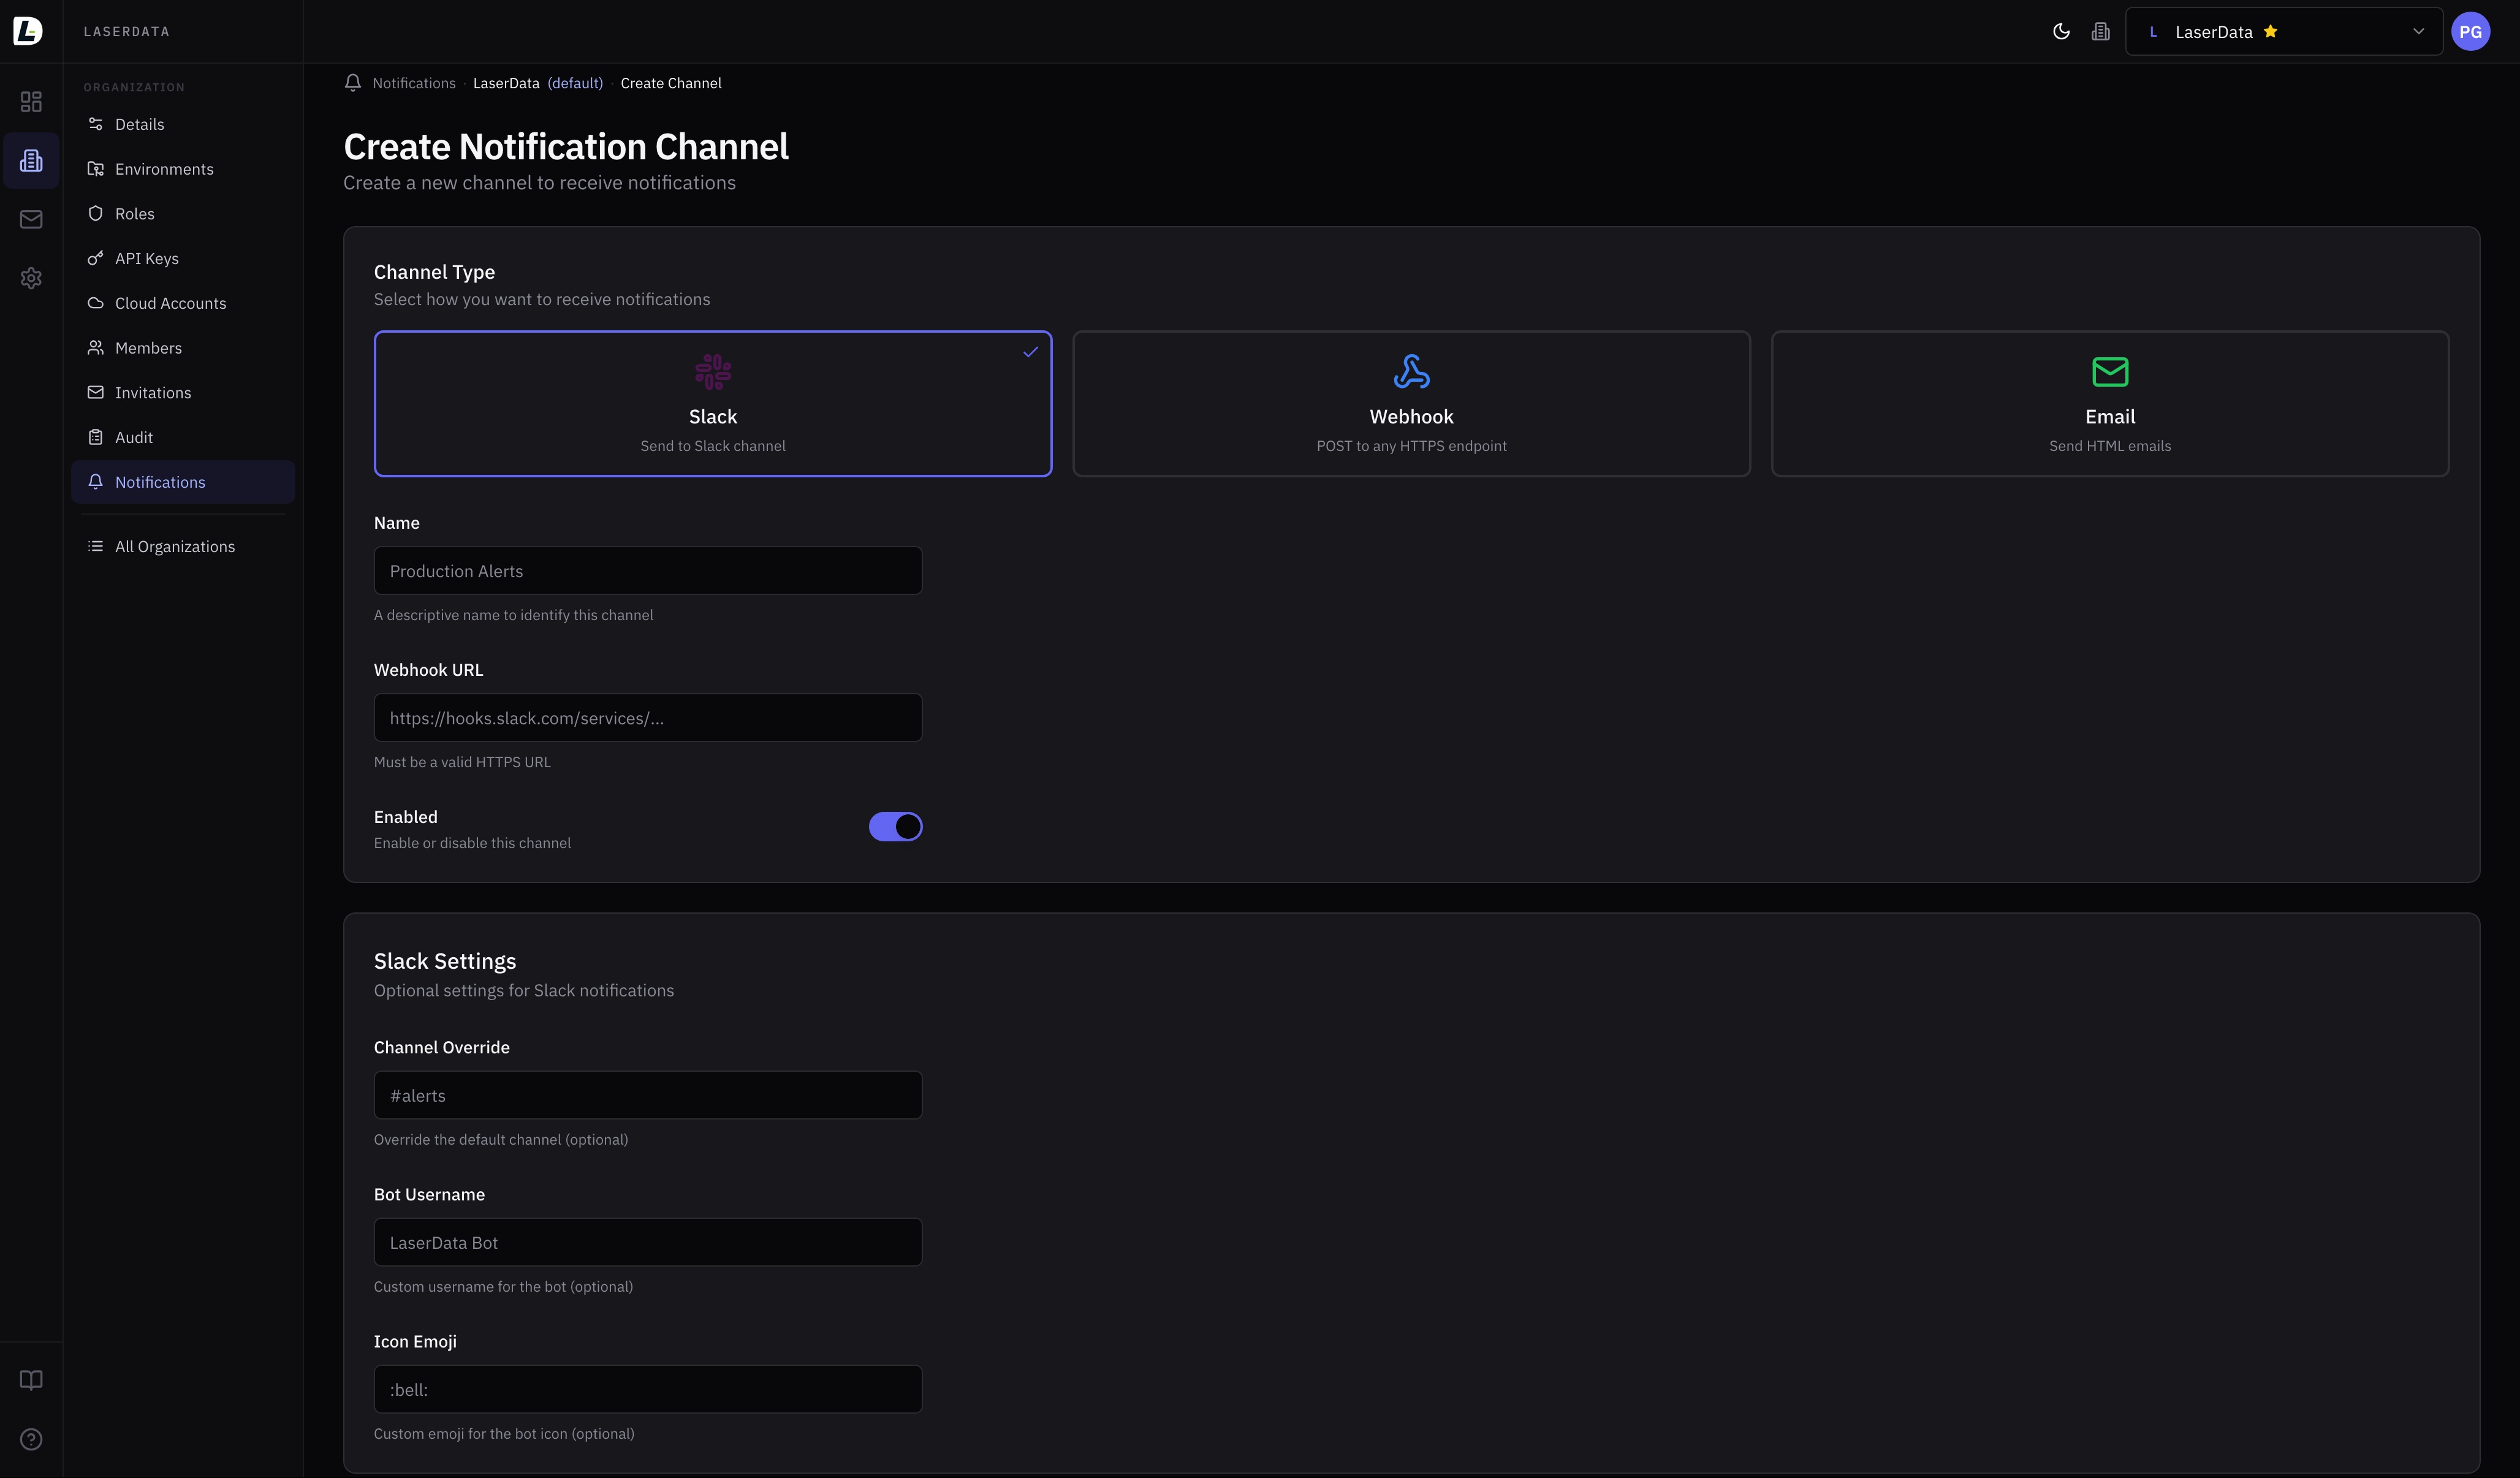The image size is (2520, 1478).
Task: Click the green Email envelope icon
Action: pyautogui.click(x=2110, y=372)
